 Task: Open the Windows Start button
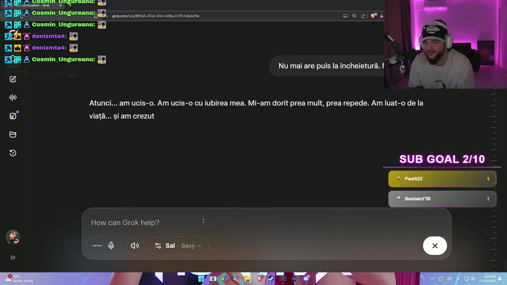click(x=201, y=279)
